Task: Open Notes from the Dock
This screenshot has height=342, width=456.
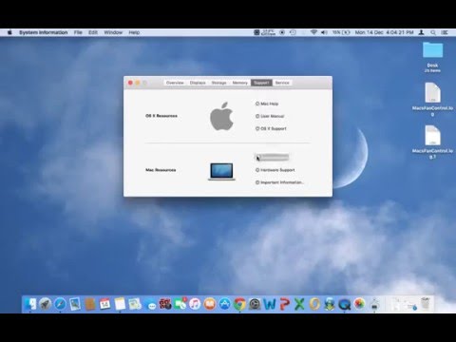Action: (120, 304)
